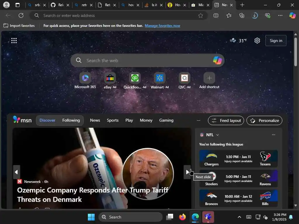Image resolution: width=299 pixels, height=224 pixels.
Task: Expand the NFL league dropdown
Action: tap(217, 135)
